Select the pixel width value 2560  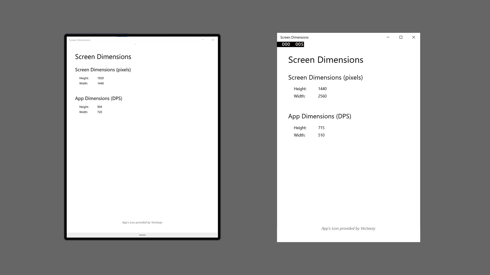coord(322,96)
